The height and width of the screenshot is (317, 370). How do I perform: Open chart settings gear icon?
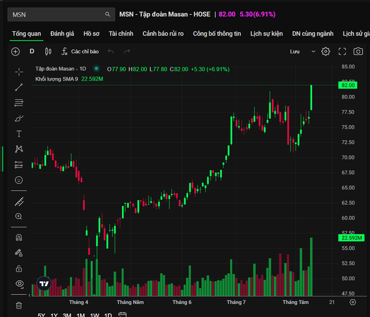click(x=326, y=51)
